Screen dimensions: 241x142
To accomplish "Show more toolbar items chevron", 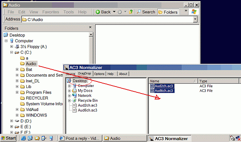I will pos(186,11).
